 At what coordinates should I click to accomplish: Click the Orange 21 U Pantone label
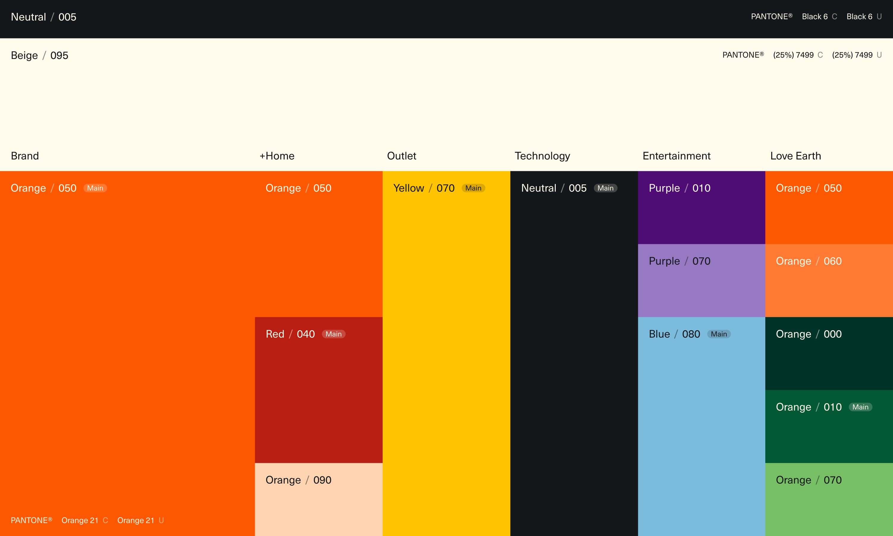(x=140, y=520)
